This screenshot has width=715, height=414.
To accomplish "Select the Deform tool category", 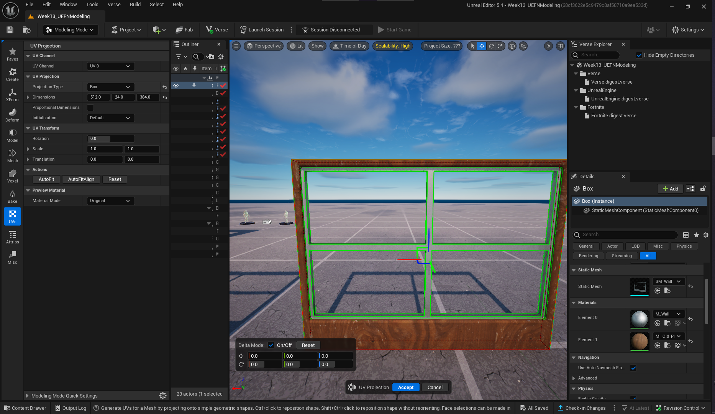I will pos(12,115).
